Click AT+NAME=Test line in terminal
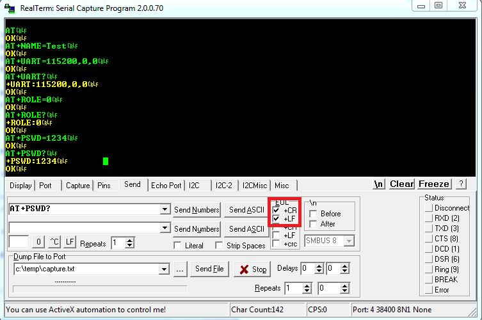This screenshot has height=320, width=482. coord(42,46)
